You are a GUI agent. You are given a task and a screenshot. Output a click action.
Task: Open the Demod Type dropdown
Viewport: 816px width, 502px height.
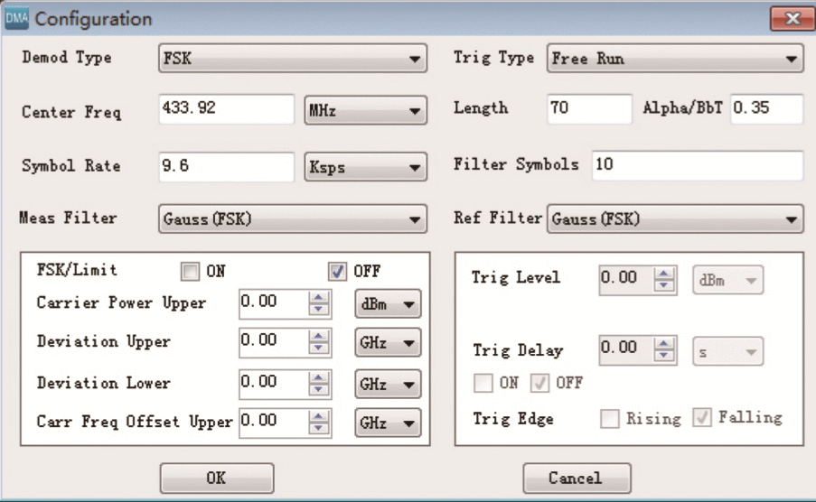pos(292,60)
